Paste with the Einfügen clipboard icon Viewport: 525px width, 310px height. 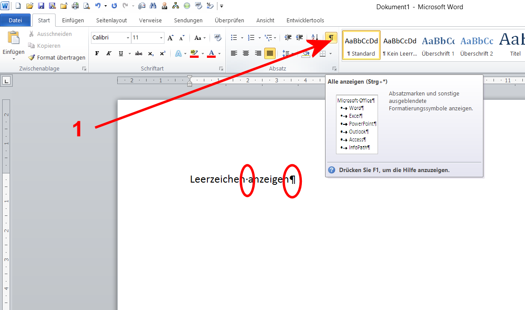coord(14,38)
